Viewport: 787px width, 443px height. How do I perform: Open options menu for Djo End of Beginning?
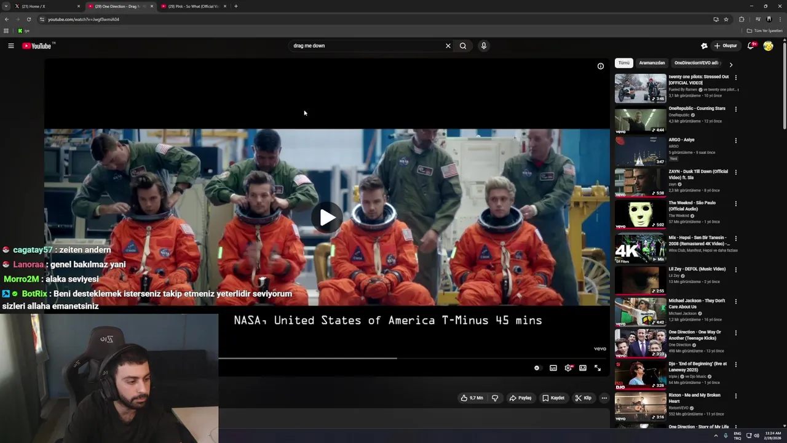pyautogui.click(x=735, y=364)
